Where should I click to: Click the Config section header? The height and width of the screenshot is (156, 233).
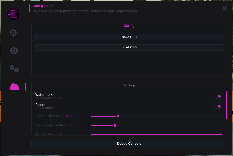129,26
